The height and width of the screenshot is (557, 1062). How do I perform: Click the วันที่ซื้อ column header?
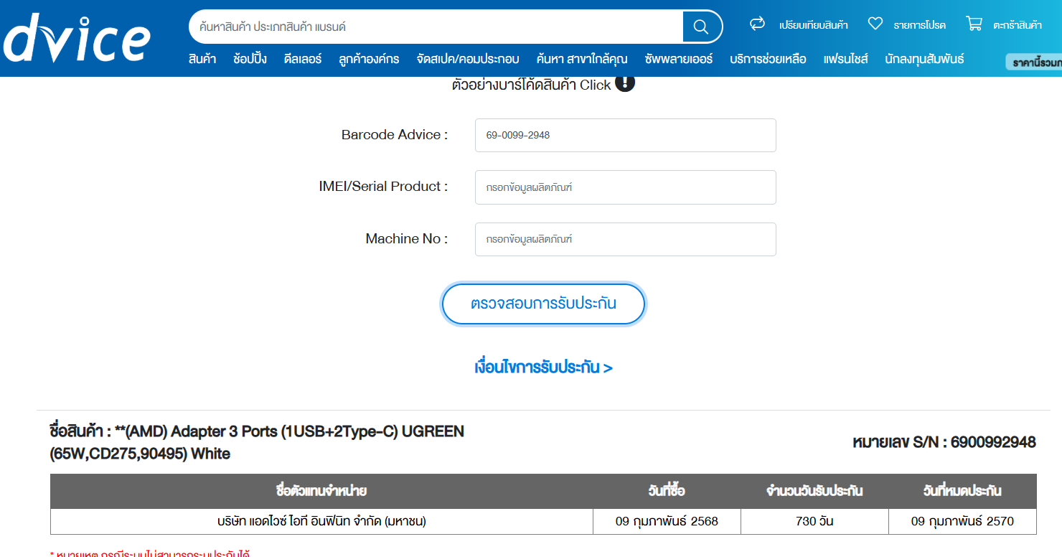tap(667, 491)
